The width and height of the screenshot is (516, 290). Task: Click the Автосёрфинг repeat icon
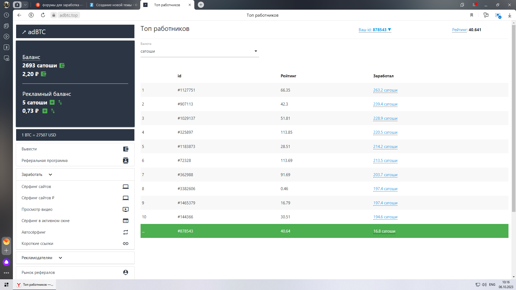click(126, 232)
